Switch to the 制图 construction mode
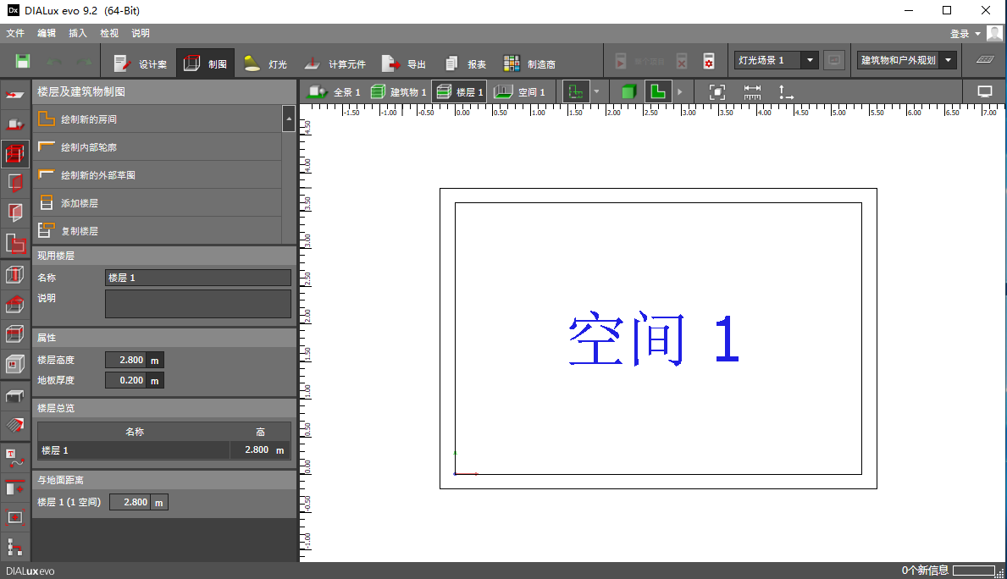This screenshot has height=579, width=1007. [206, 63]
